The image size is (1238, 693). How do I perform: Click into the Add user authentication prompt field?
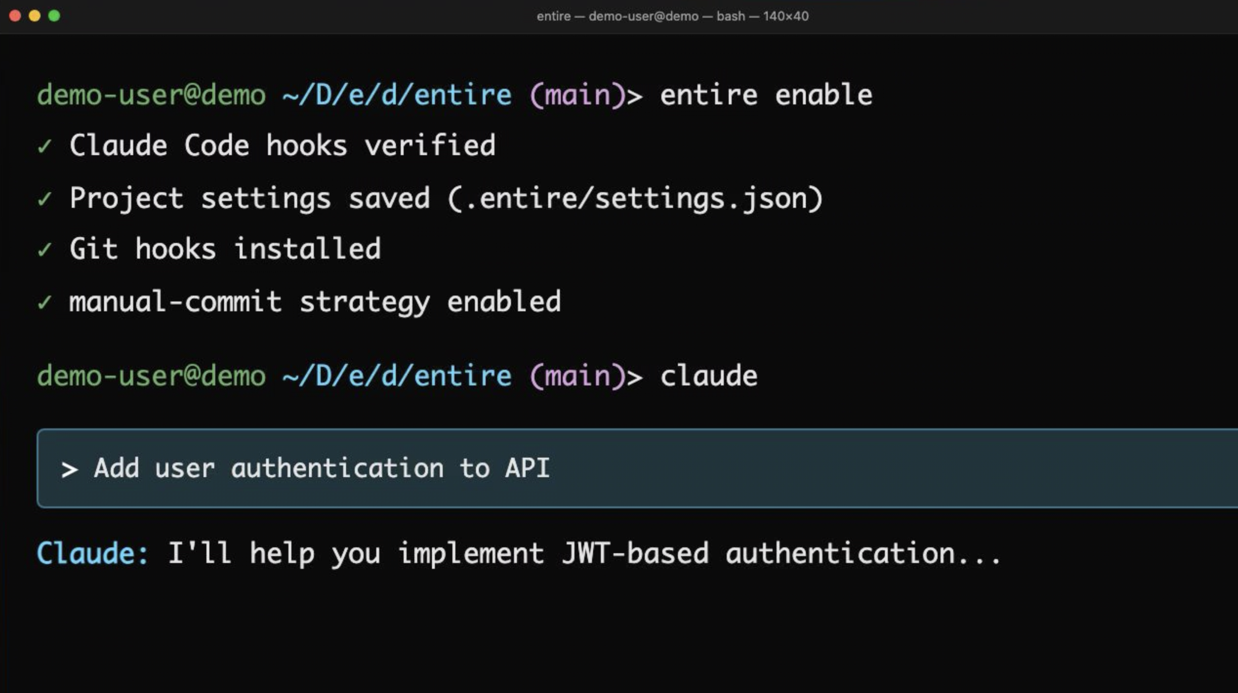click(x=322, y=468)
